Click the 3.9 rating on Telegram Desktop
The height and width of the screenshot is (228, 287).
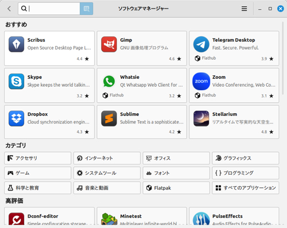tap(264, 59)
